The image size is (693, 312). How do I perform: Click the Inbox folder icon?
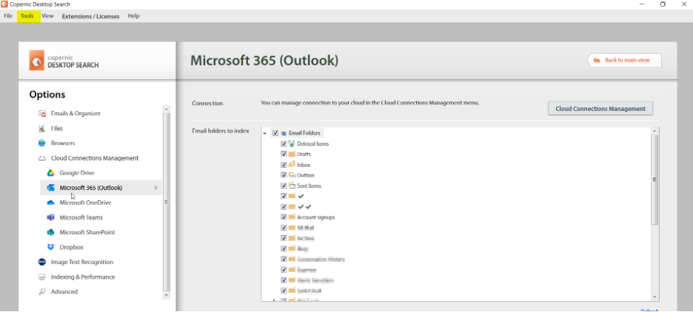pyautogui.click(x=292, y=165)
